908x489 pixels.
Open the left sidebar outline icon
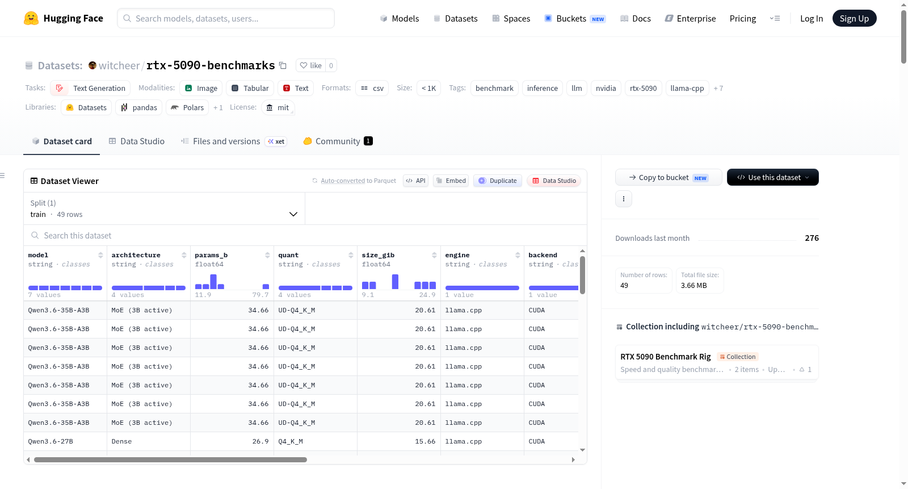point(2,175)
